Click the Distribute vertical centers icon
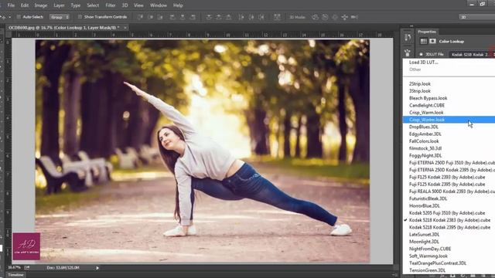This screenshot has width=495, height=278. 218,17
